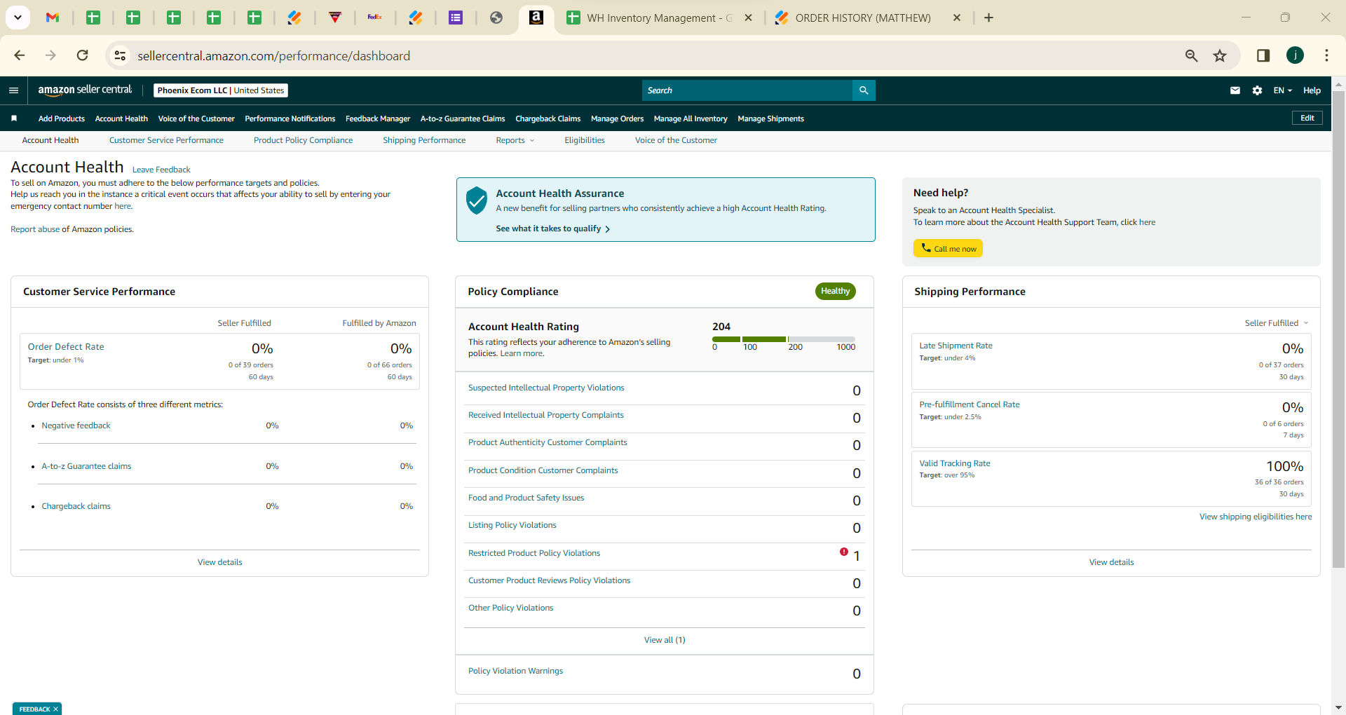The height and width of the screenshot is (715, 1346).
Task: Open the Gmail pinned tab
Action: (x=53, y=18)
